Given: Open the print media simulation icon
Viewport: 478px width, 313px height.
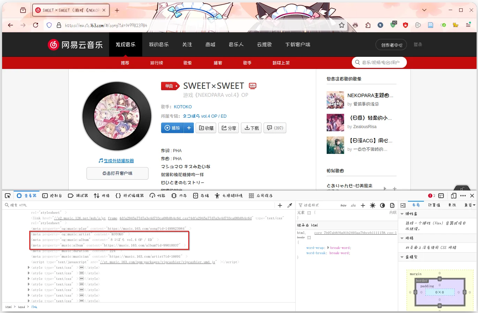Looking at the screenshot, I should click(392, 205).
